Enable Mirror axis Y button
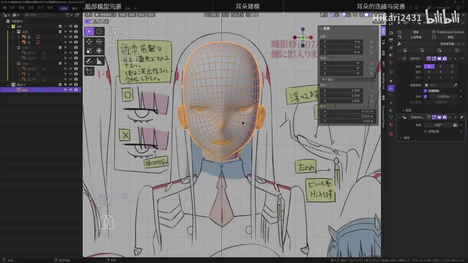468x263 pixels. coord(441,66)
